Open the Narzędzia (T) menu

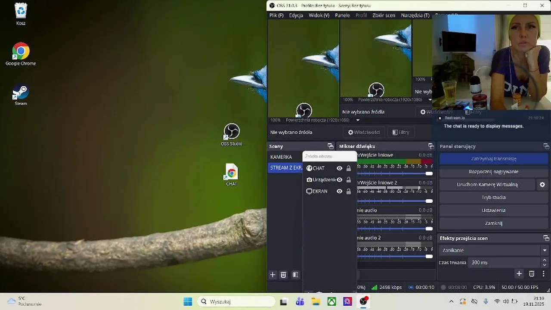tap(415, 15)
